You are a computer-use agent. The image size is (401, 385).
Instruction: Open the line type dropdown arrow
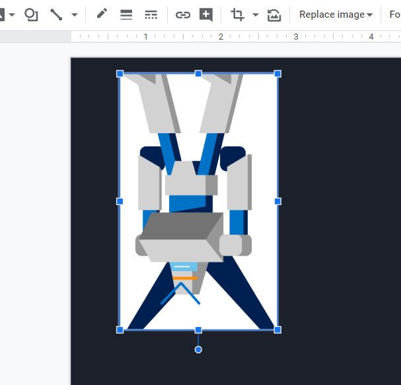click(74, 15)
